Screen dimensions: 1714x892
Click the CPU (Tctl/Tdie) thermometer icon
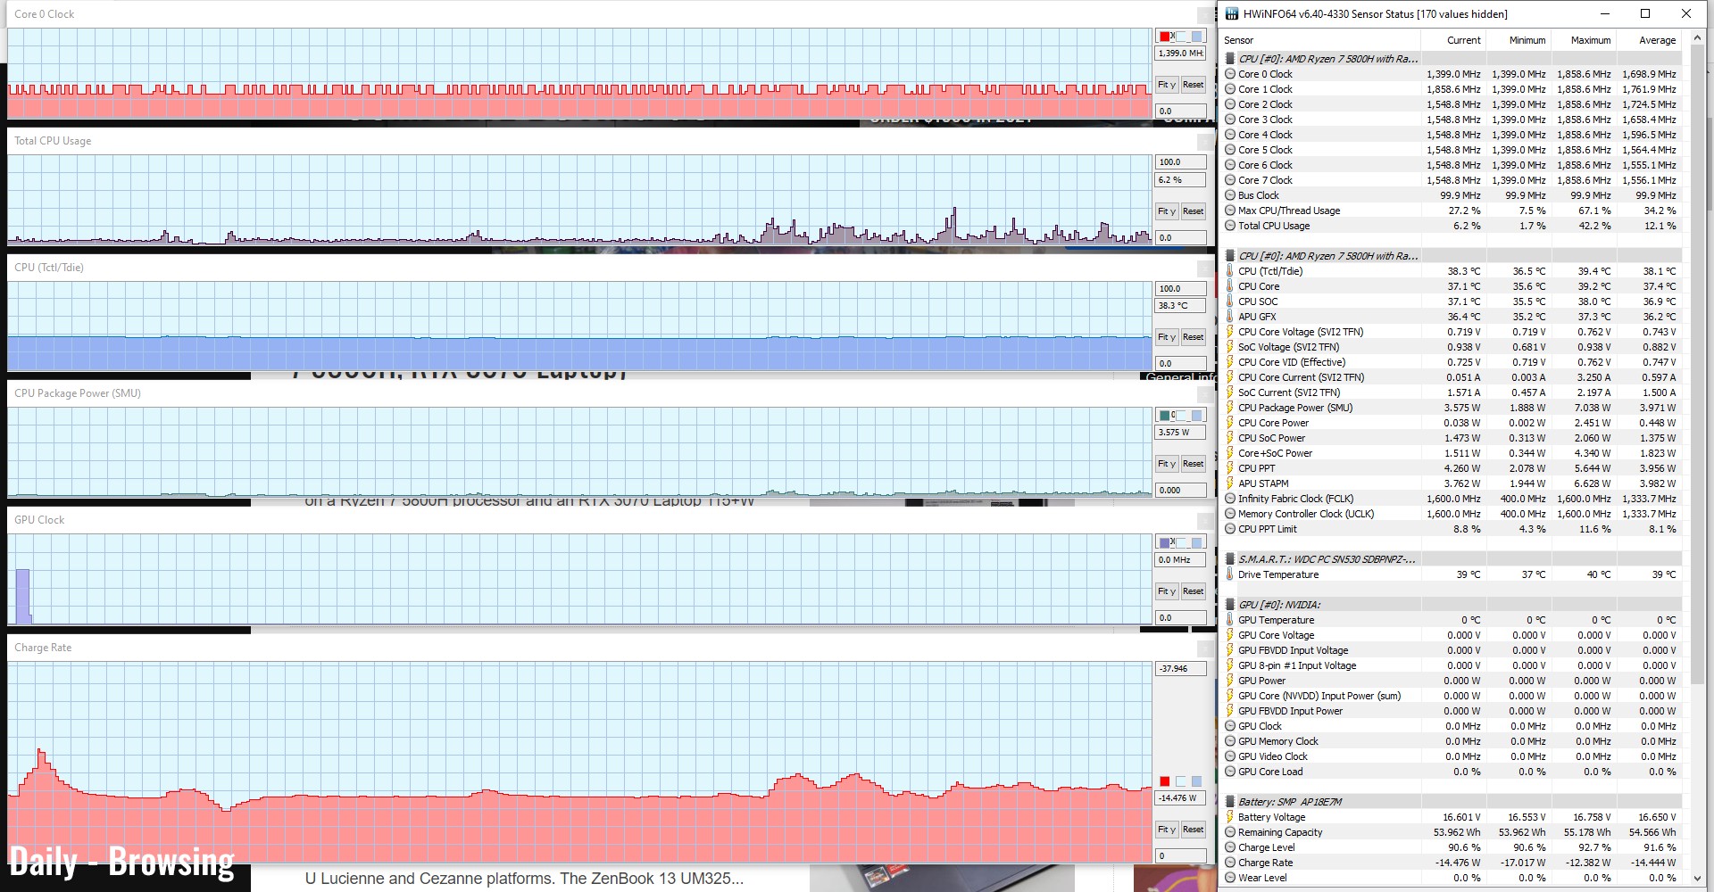[1230, 271]
